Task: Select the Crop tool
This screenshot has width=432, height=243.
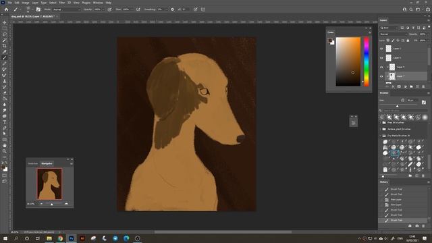Action: pos(5,46)
